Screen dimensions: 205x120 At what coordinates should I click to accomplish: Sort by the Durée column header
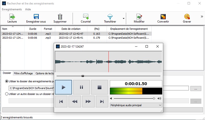[x=33, y=29]
